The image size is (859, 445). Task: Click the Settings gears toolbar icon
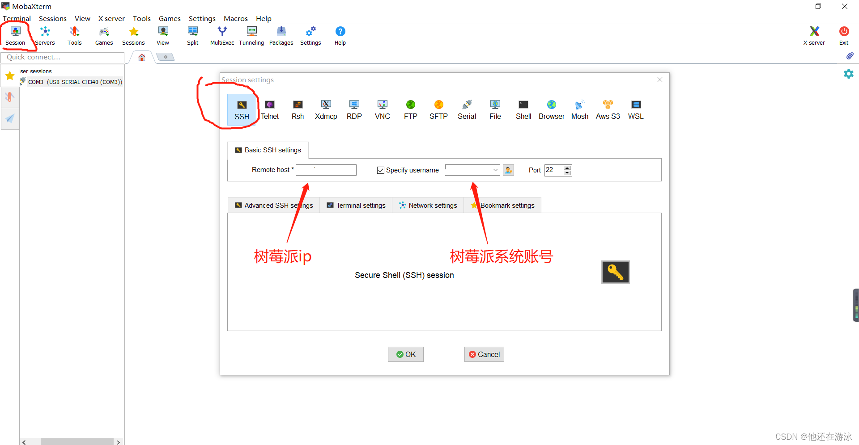(310, 36)
